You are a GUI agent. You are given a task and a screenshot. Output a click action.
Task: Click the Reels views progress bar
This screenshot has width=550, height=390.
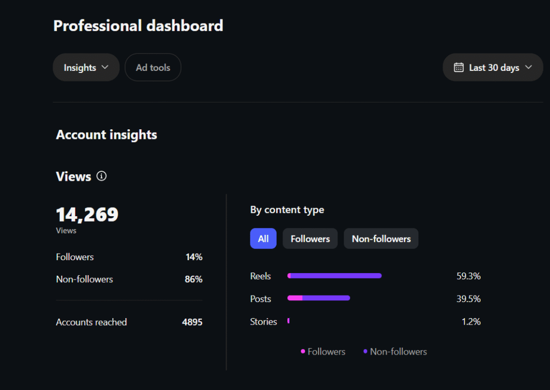335,276
